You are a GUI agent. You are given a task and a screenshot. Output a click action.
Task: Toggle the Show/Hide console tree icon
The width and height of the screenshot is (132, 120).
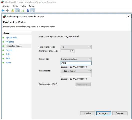[17, 11]
